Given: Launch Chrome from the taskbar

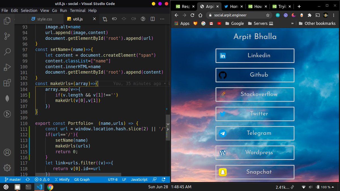Looking at the screenshot, I should pos(50,187).
